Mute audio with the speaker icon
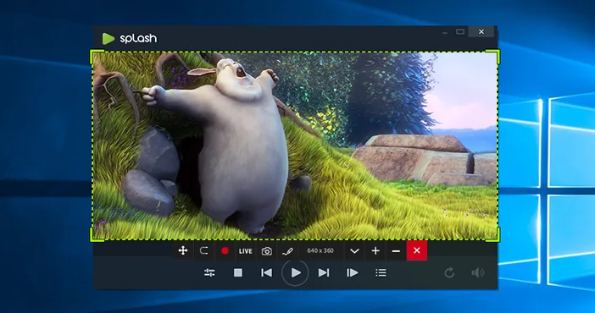Viewport: 595px width, 313px height. (x=478, y=272)
